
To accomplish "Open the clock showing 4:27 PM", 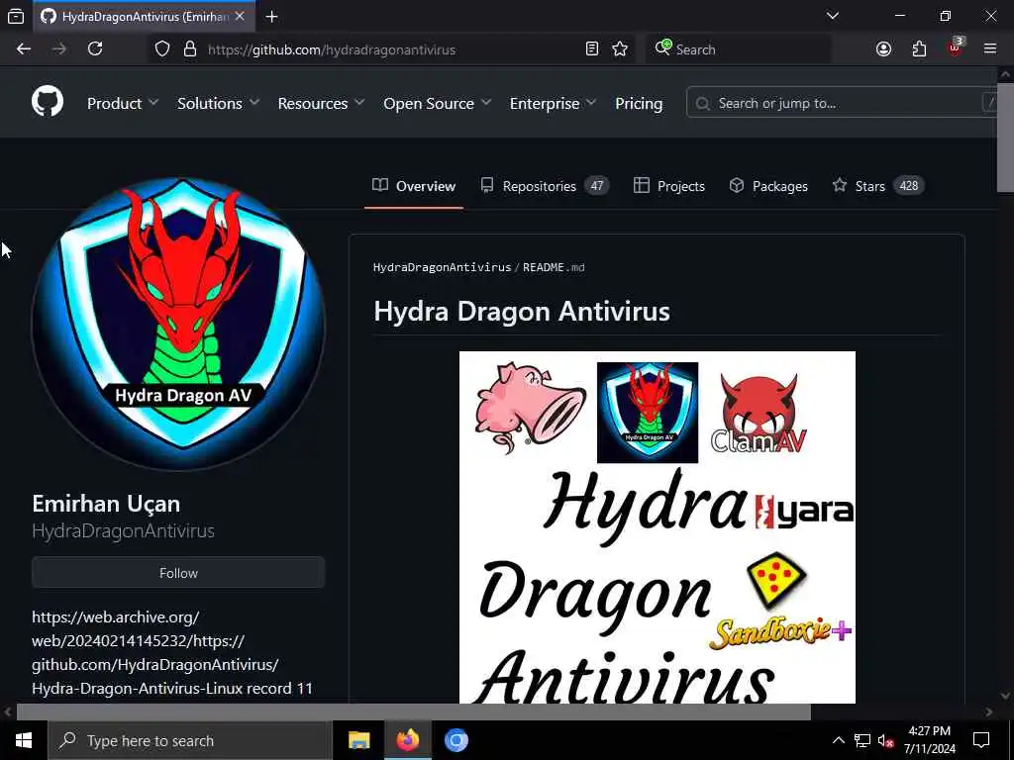I will pos(929,740).
